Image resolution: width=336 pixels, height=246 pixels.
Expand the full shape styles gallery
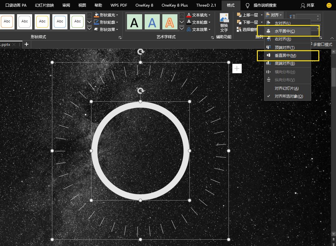point(89,28)
